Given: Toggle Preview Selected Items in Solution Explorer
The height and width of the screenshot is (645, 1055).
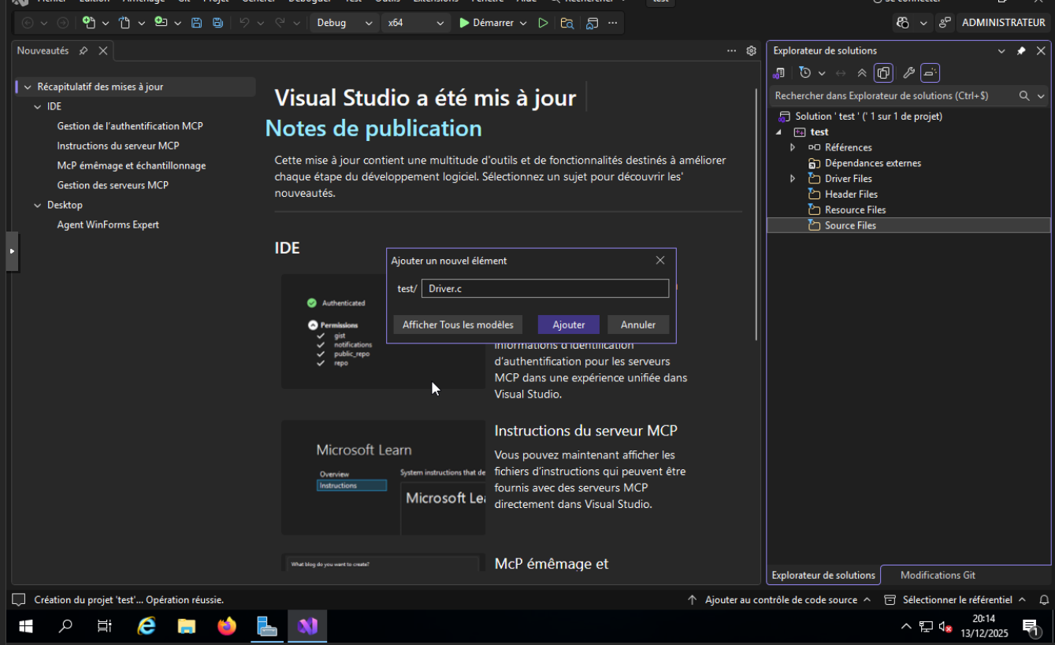Looking at the screenshot, I should (931, 73).
